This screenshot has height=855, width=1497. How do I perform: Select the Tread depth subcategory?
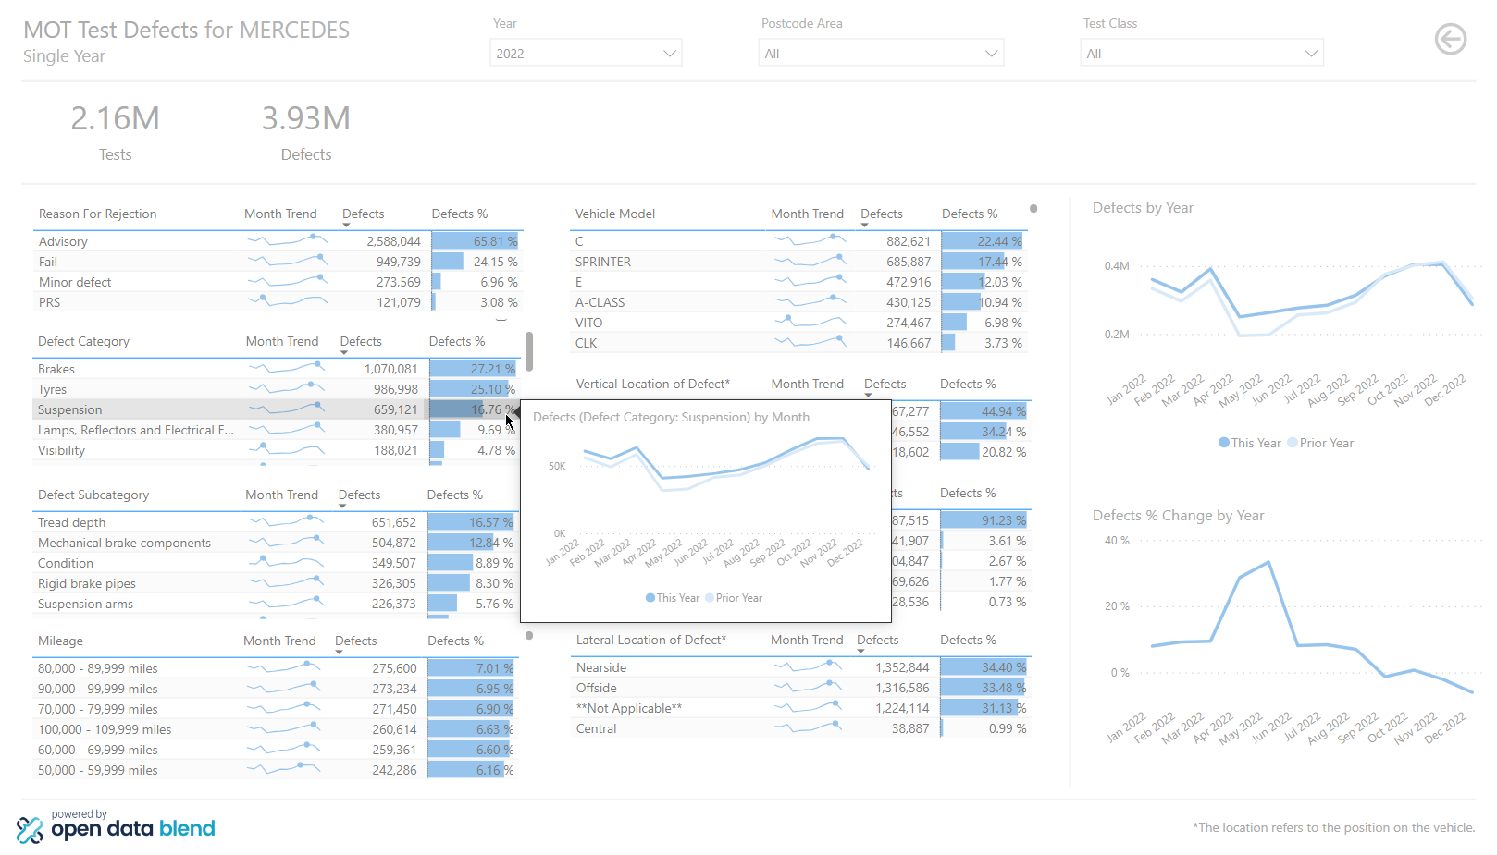pos(276,522)
